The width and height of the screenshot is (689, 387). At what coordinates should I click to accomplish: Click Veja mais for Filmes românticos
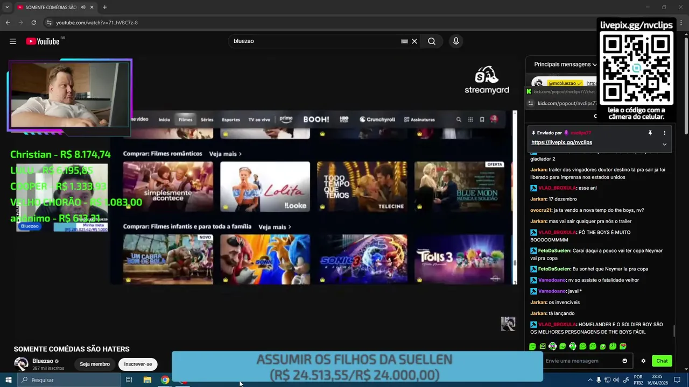click(225, 154)
